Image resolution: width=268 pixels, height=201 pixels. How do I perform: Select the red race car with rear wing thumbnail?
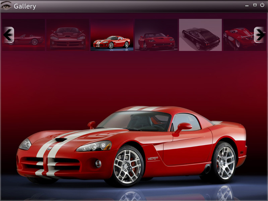(x=245, y=35)
